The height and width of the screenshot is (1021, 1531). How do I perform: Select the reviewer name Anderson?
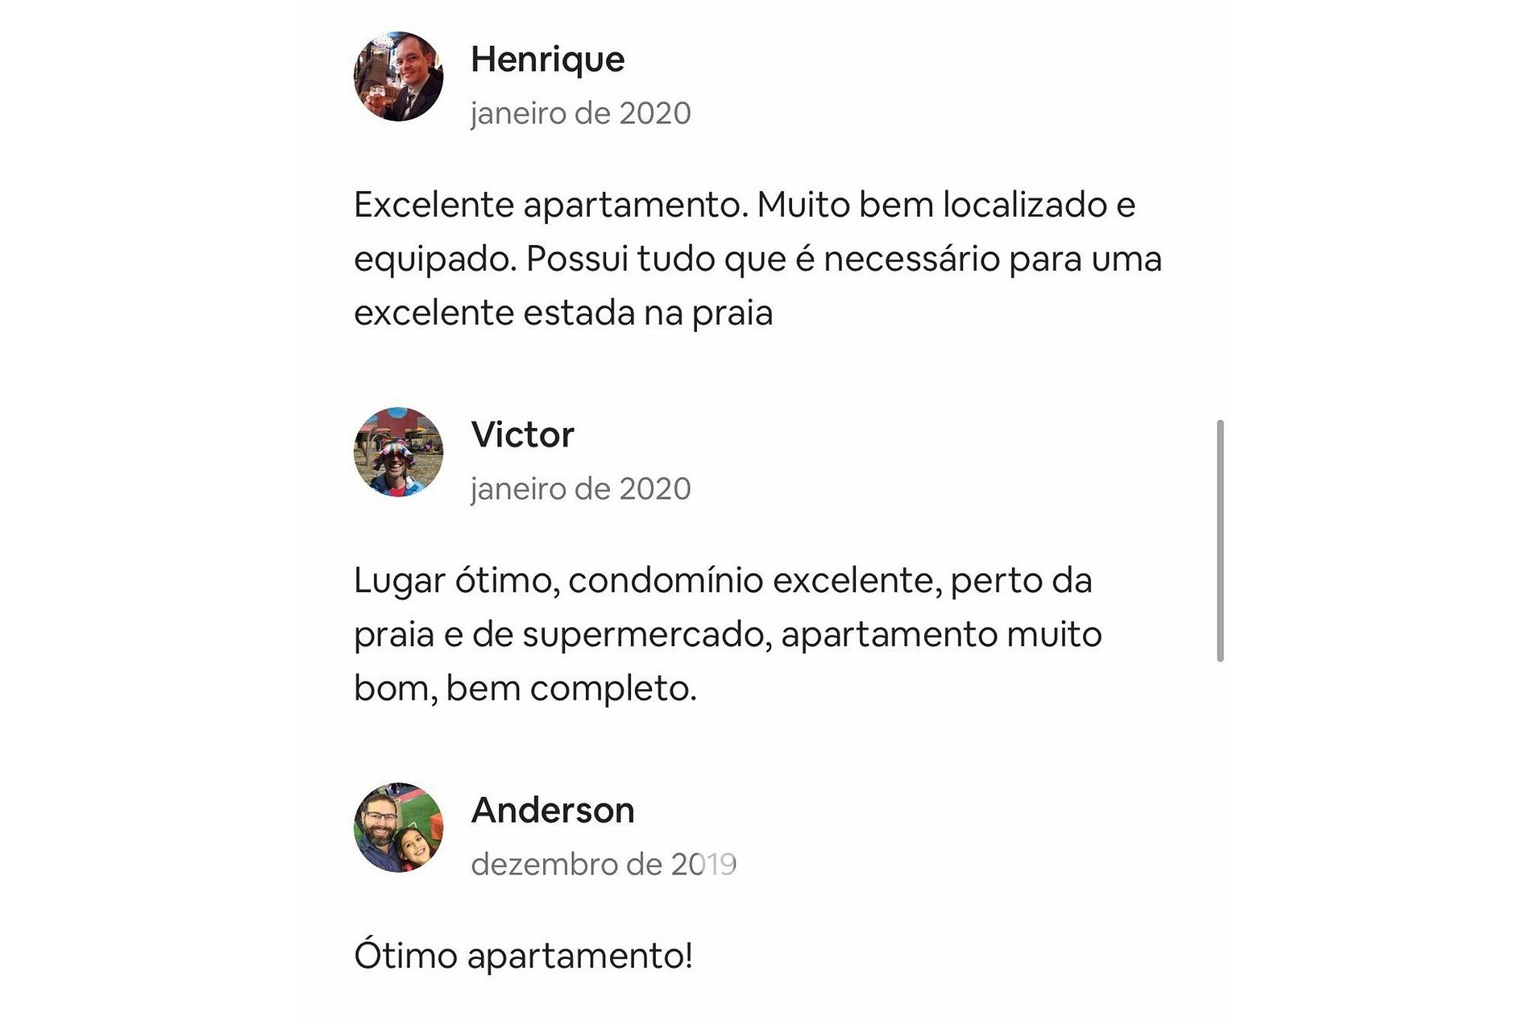click(553, 811)
